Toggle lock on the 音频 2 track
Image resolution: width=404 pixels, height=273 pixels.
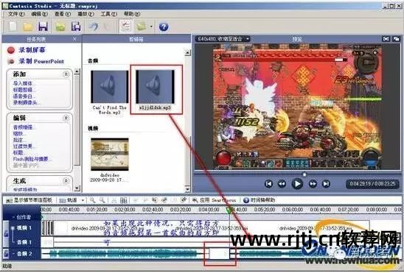pos(6,254)
